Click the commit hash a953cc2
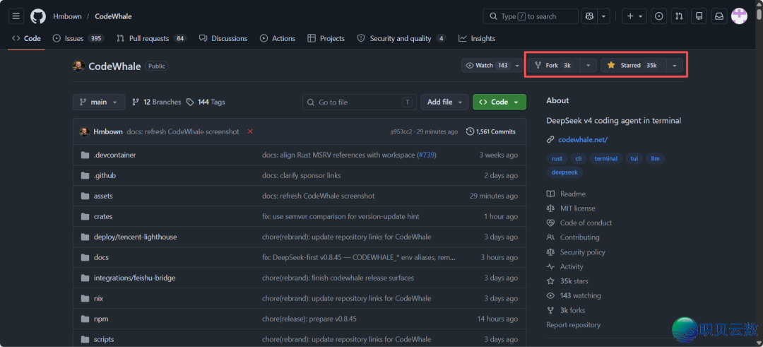The width and height of the screenshot is (763, 347). (x=401, y=131)
